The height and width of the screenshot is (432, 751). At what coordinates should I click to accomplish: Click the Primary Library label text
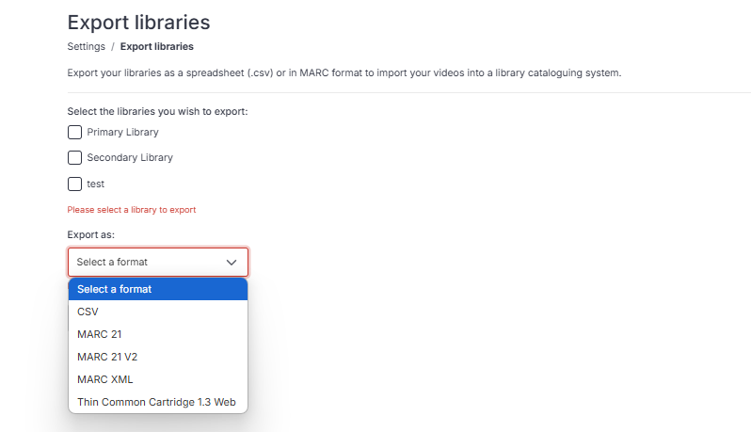122,132
